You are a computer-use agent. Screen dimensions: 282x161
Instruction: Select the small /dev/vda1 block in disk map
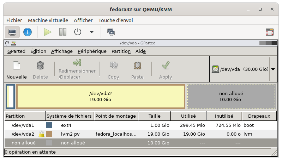tap(10, 97)
